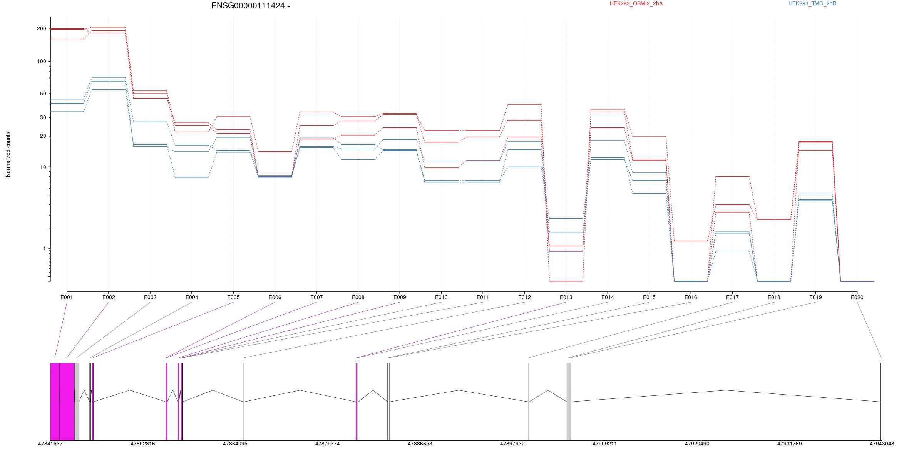Click y-axis tick value 200
The height and width of the screenshot is (462, 924).
tap(41, 29)
